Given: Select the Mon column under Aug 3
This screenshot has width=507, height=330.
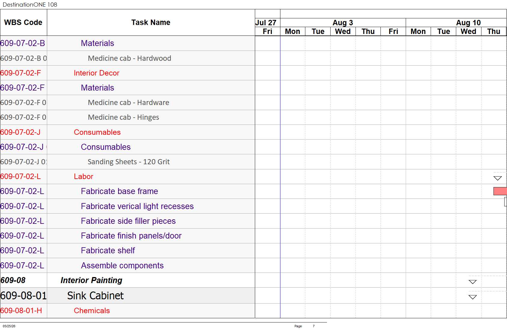Looking at the screenshot, I should (x=293, y=32).
